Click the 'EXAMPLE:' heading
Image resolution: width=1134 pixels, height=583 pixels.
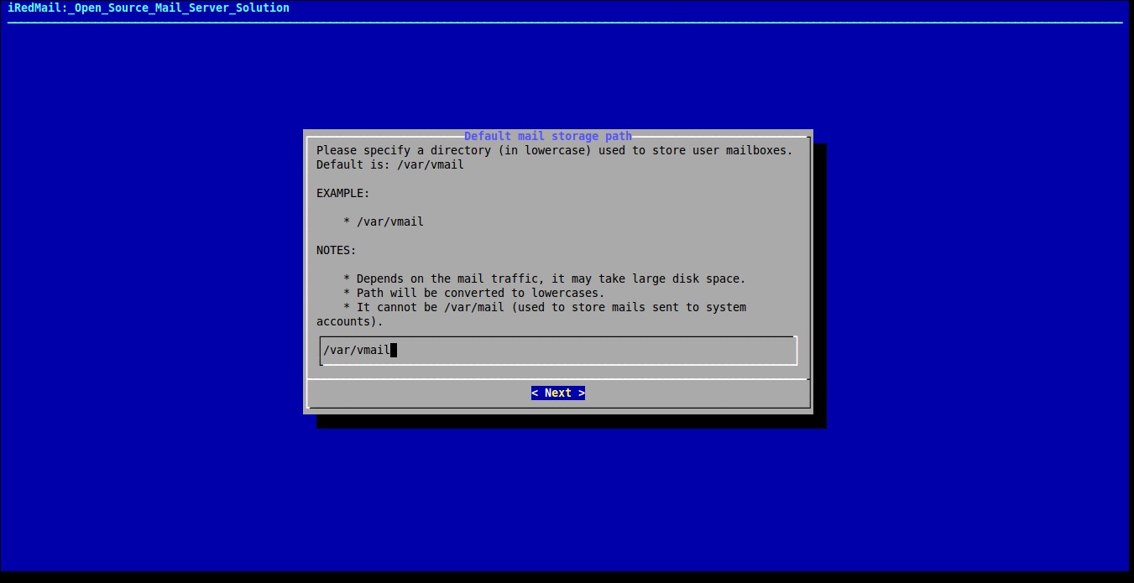(343, 193)
